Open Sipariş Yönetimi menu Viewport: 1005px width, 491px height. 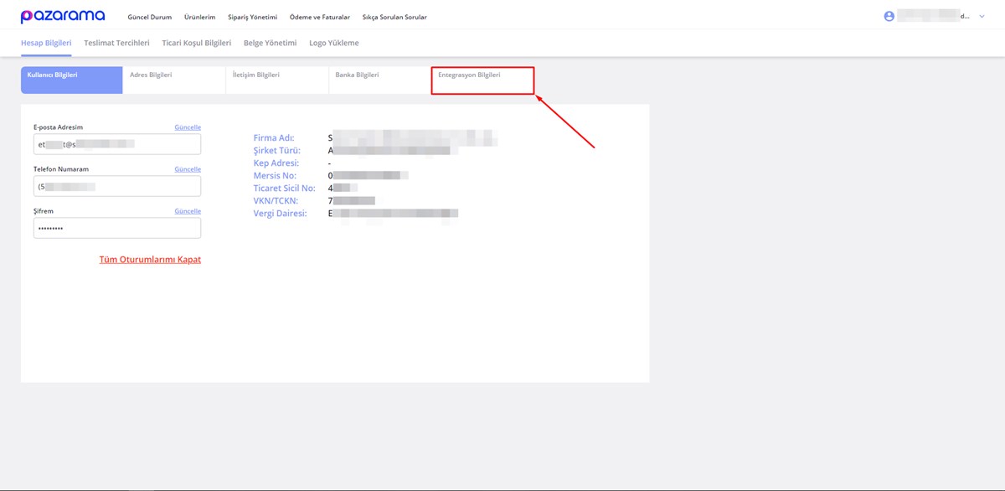pos(252,17)
